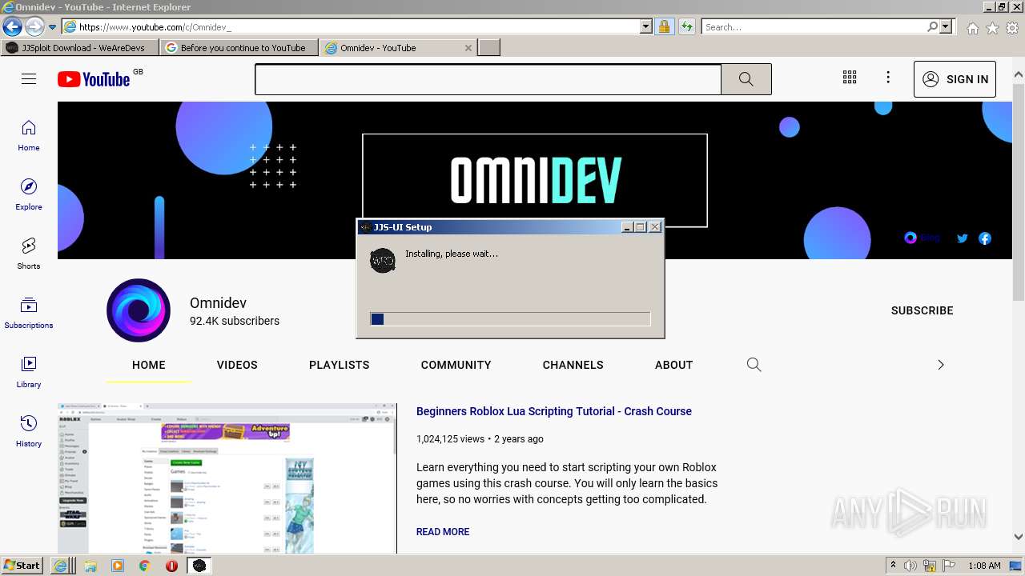
Task: Select the HOME channel tab
Action: (149, 365)
